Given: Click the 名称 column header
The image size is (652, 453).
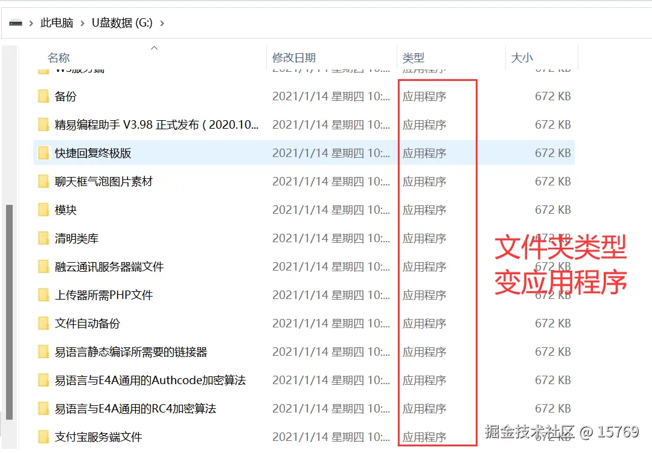Looking at the screenshot, I should point(59,57).
